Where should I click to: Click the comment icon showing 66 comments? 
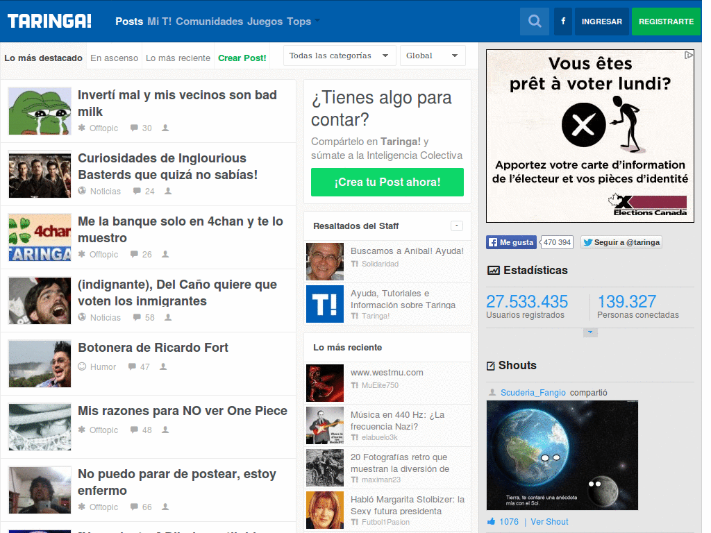click(134, 506)
